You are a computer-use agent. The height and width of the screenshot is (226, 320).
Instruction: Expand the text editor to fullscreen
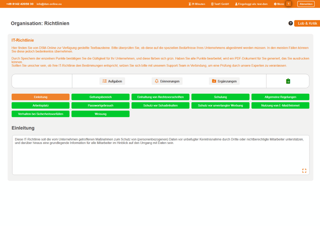point(304,171)
